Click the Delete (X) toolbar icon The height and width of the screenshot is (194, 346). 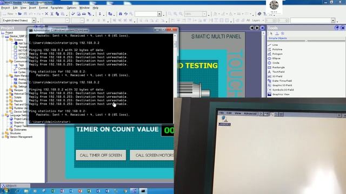[46, 14]
